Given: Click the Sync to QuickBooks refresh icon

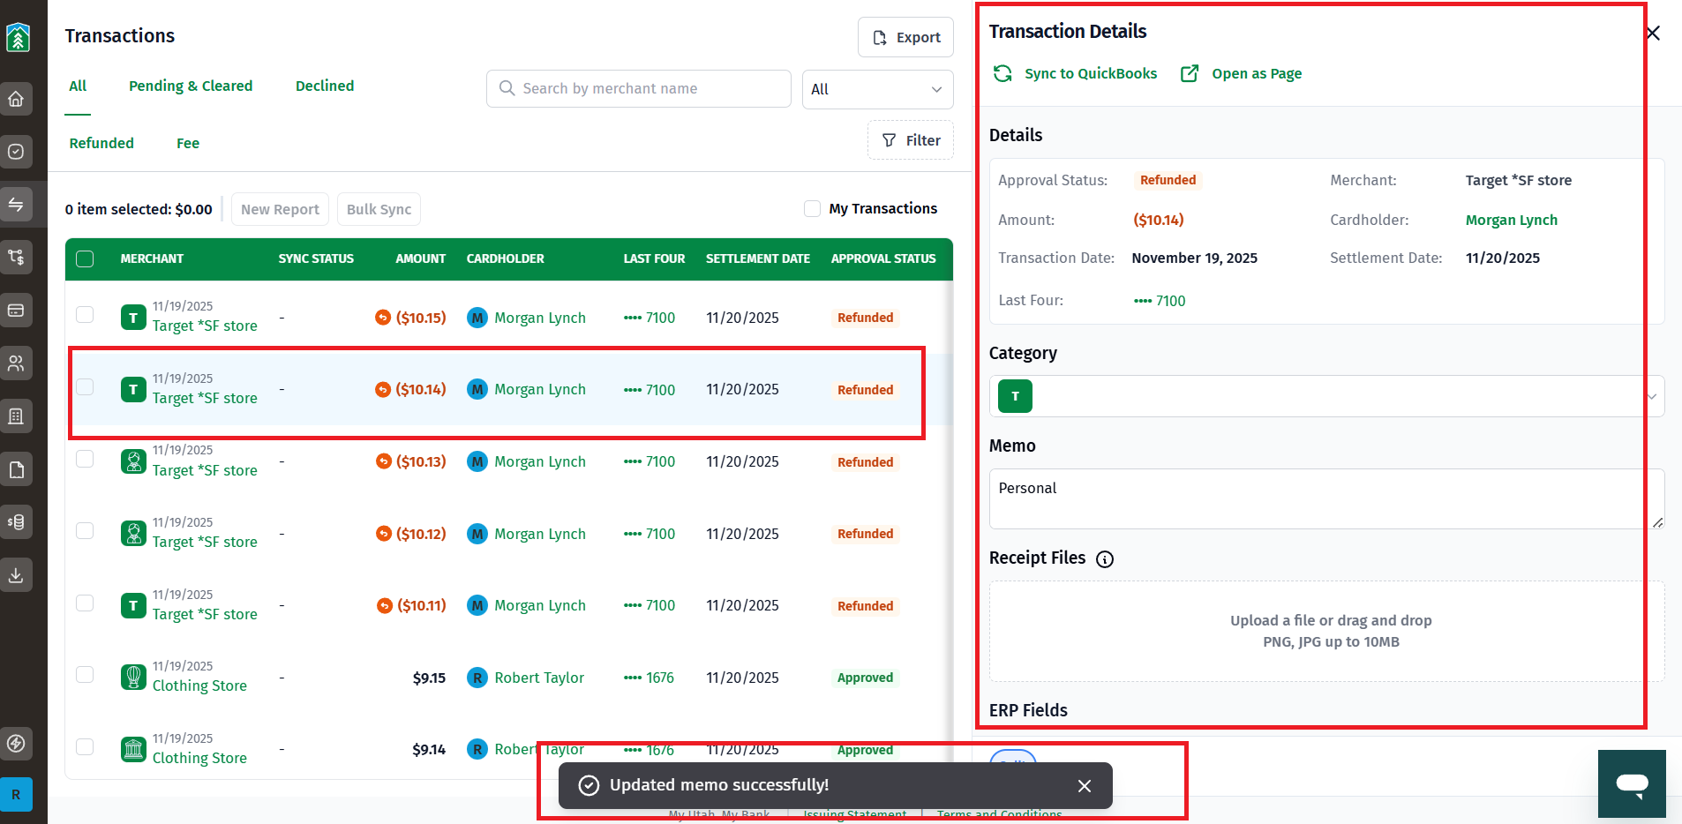Looking at the screenshot, I should pyautogui.click(x=1002, y=73).
